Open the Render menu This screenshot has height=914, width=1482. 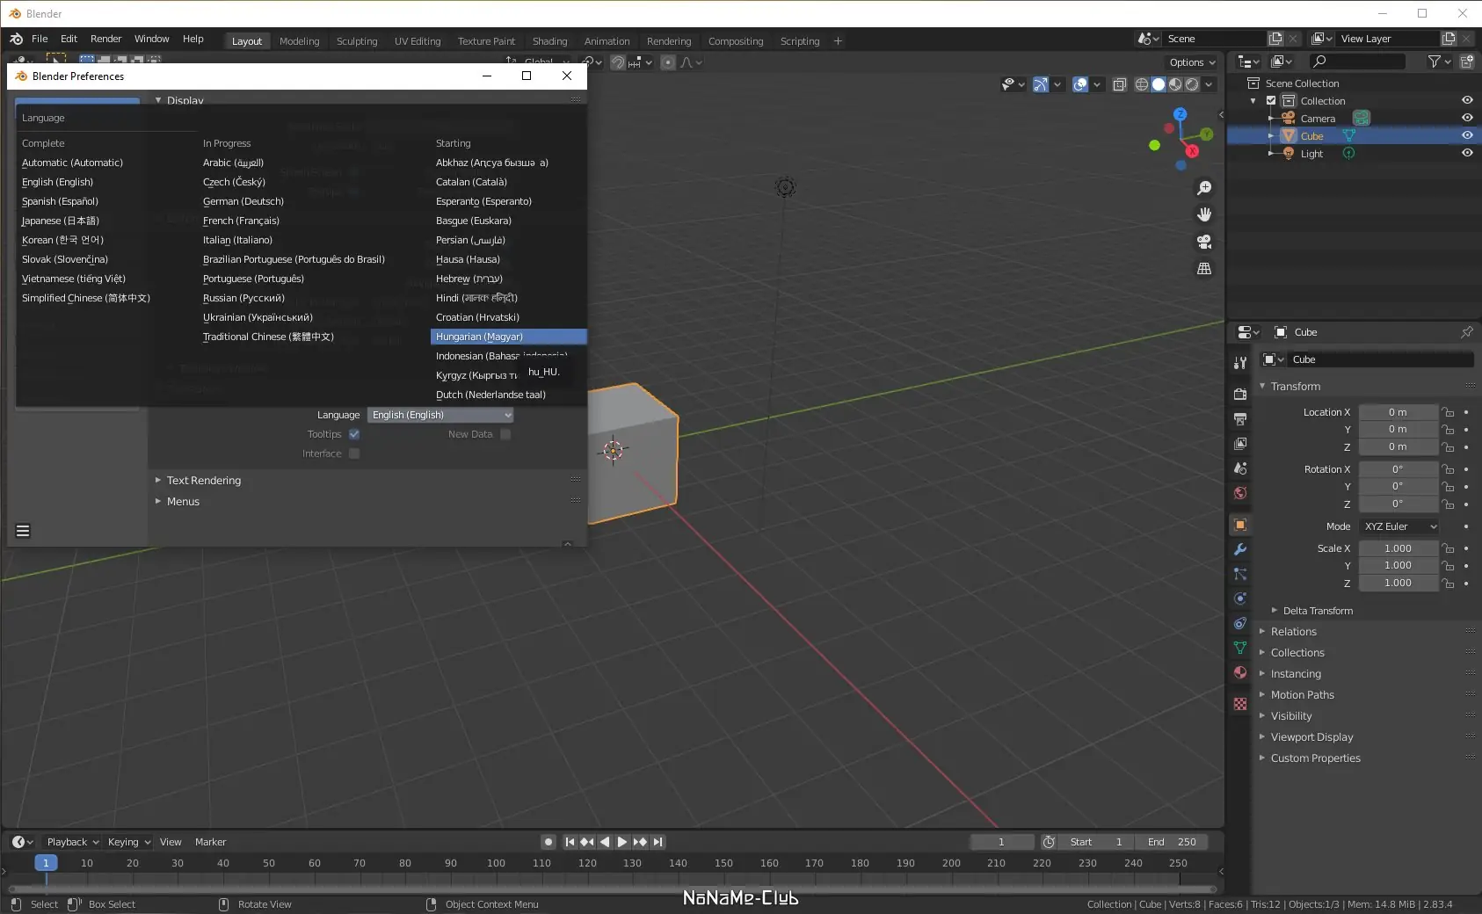point(105,39)
